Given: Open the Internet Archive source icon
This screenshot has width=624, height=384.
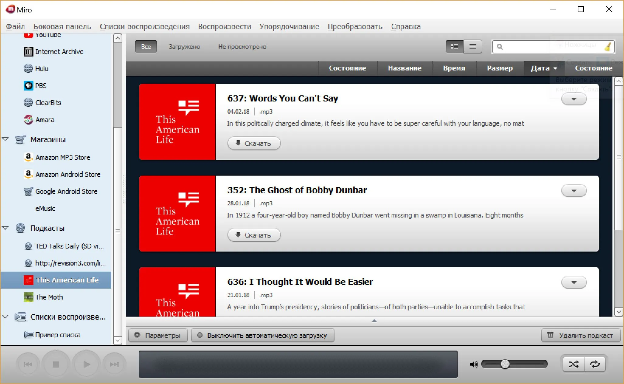Looking at the screenshot, I should coord(28,52).
